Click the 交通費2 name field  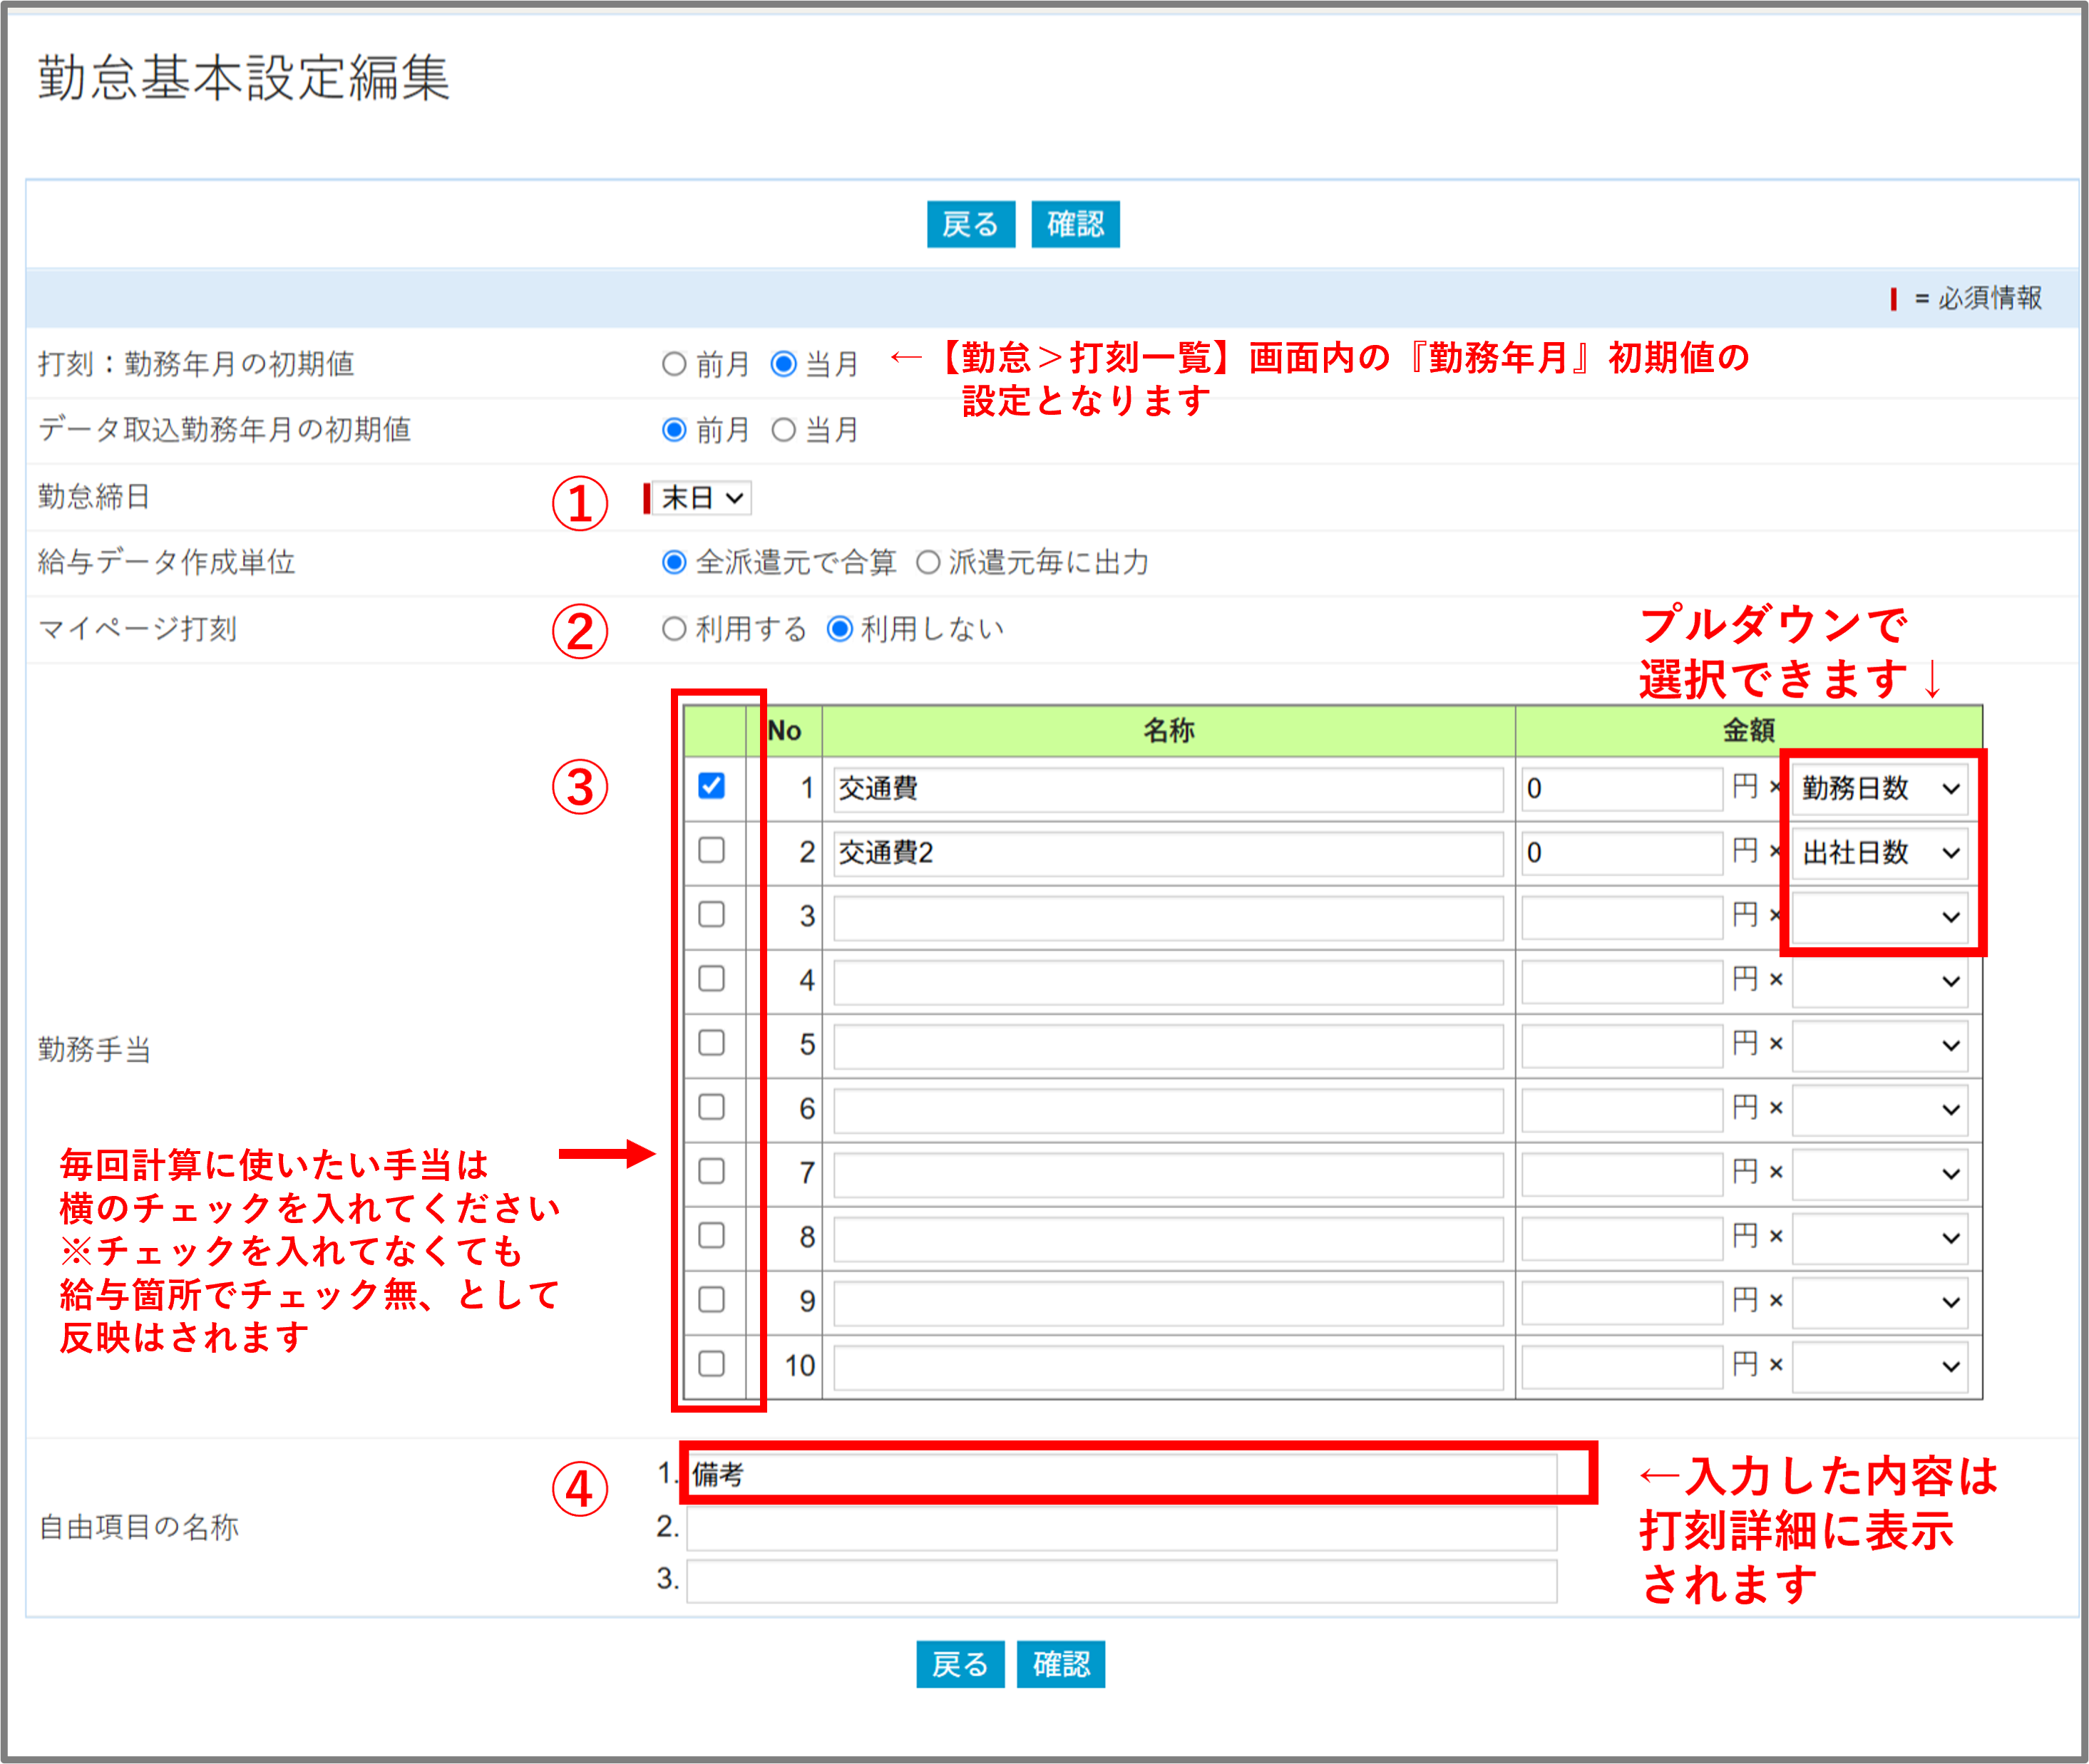coord(1168,853)
